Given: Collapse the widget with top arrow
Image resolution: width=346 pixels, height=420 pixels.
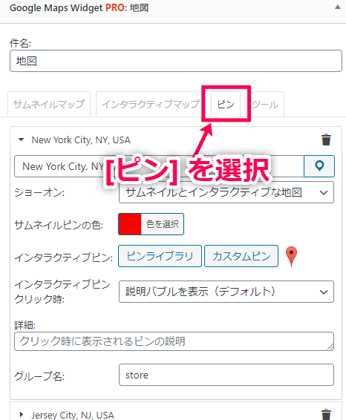Looking at the screenshot, I should 338,7.
